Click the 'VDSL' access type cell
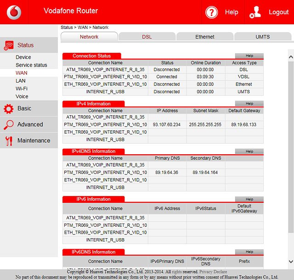The width and height of the screenshot is (294, 280). click(243, 77)
